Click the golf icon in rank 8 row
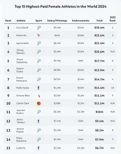This screenshot has width=121, height=154. coord(39,88)
